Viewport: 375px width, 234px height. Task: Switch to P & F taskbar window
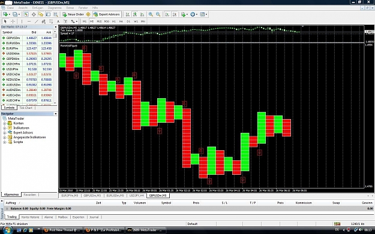click(x=104, y=230)
